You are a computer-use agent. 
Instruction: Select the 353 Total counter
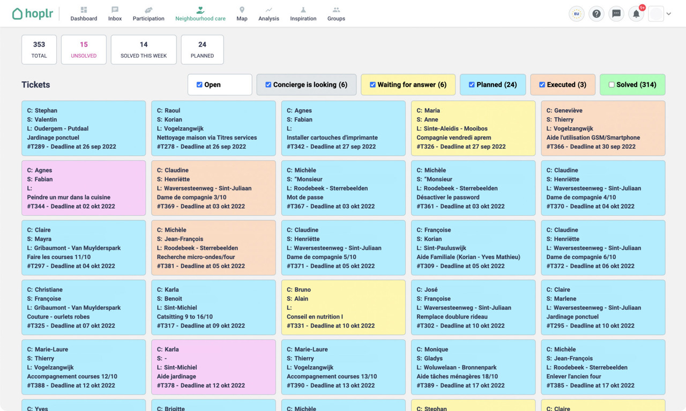coord(39,50)
